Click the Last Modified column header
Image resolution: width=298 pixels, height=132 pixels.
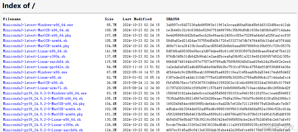137,19
